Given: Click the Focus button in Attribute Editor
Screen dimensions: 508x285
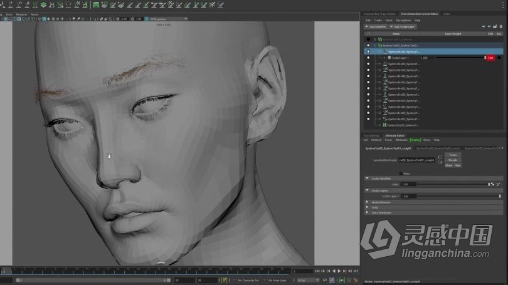Looking at the screenshot, I should tap(453, 155).
